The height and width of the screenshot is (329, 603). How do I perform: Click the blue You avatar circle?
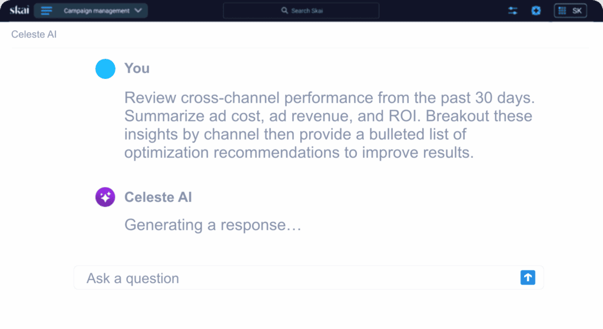coord(105,69)
